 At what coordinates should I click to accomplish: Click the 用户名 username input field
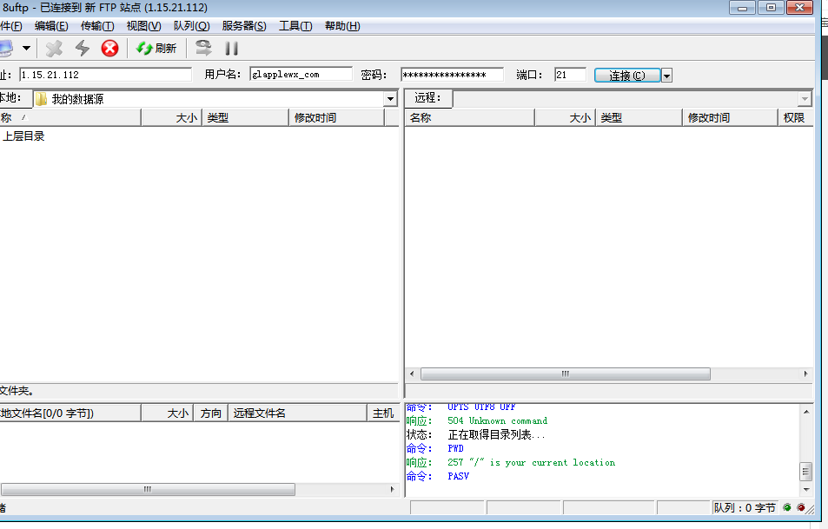coord(301,75)
